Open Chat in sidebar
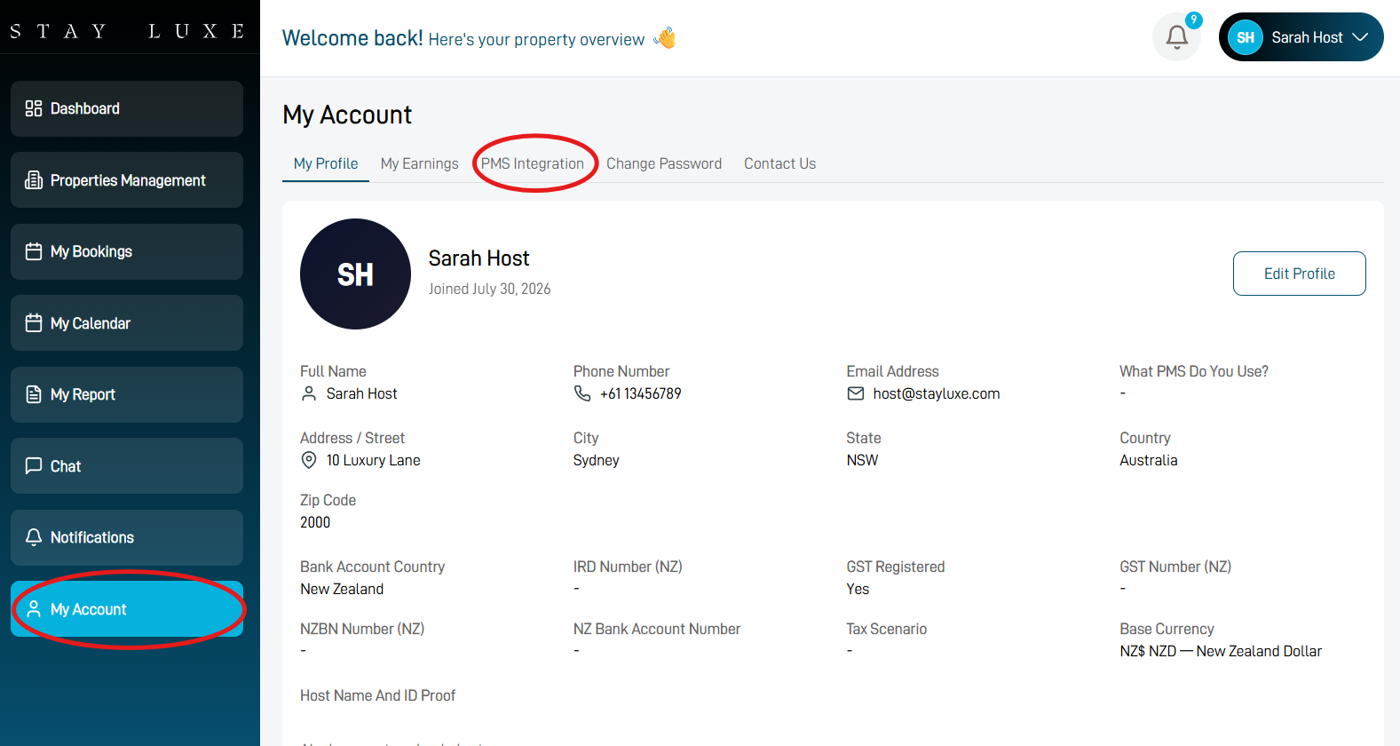The image size is (1400, 746). click(x=127, y=466)
